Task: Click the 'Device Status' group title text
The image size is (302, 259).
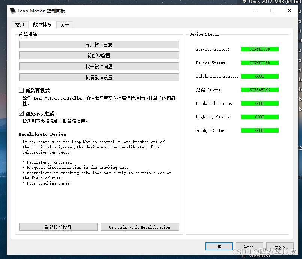Action: (x=204, y=34)
